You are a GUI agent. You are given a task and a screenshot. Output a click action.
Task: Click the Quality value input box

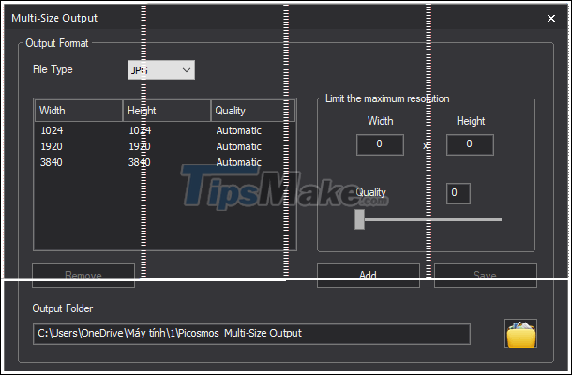pyautogui.click(x=459, y=193)
